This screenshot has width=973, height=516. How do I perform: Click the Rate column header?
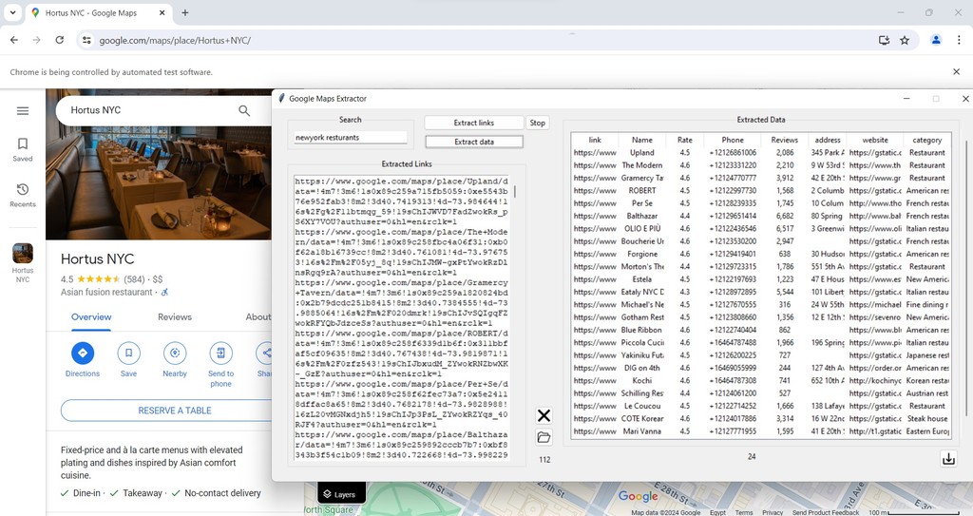tap(685, 141)
